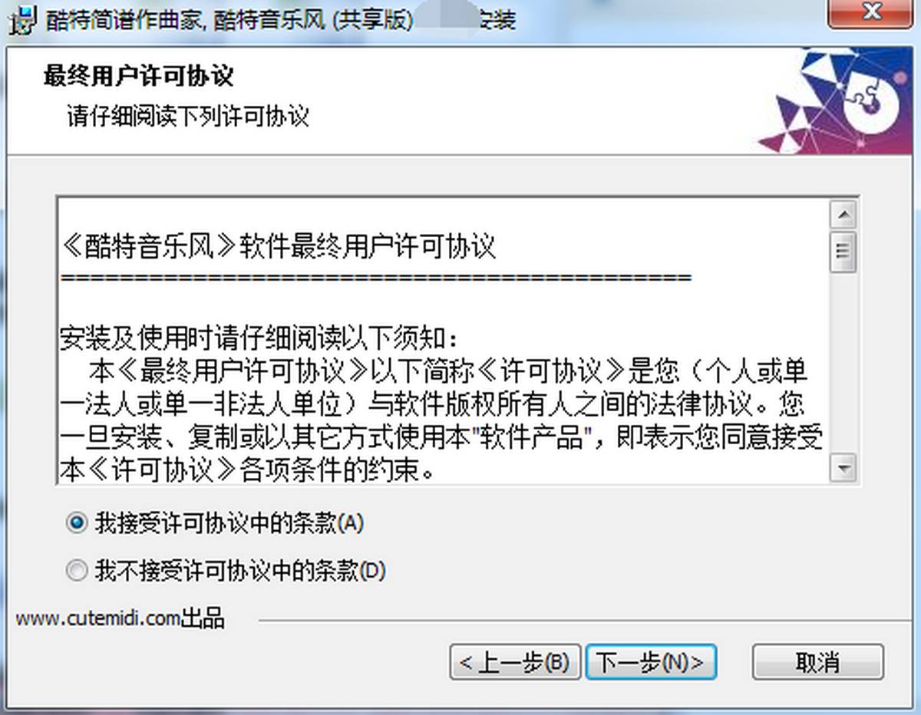This screenshot has height=715, width=921.
Task: Click the empty scrollbar track below thumb
Action: (844, 362)
